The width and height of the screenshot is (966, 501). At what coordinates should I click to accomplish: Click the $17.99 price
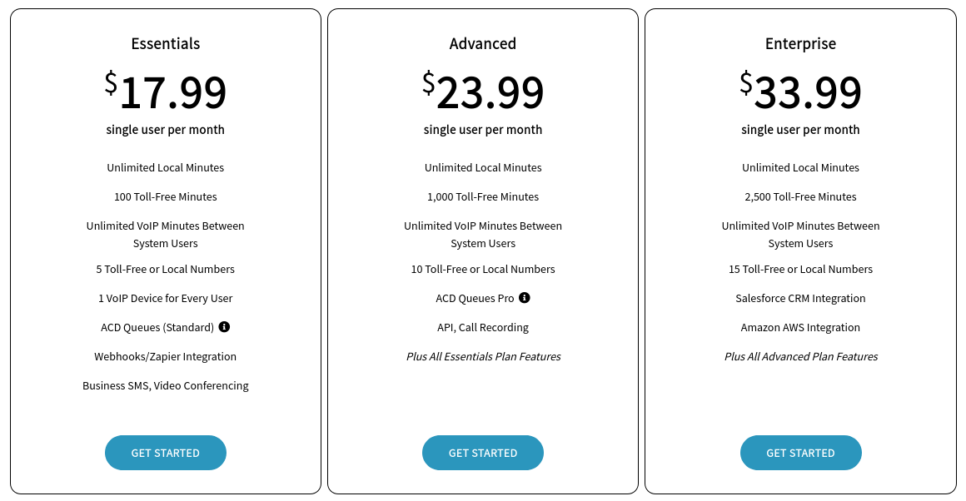[x=166, y=92]
